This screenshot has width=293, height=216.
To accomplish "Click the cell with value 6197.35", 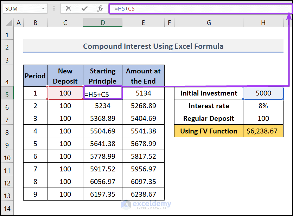I will point(103,194).
